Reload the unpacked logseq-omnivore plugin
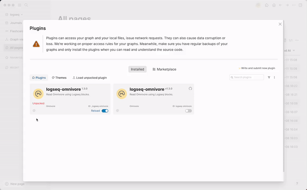This screenshot has width=307, height=190. click(x=95, y=111)
